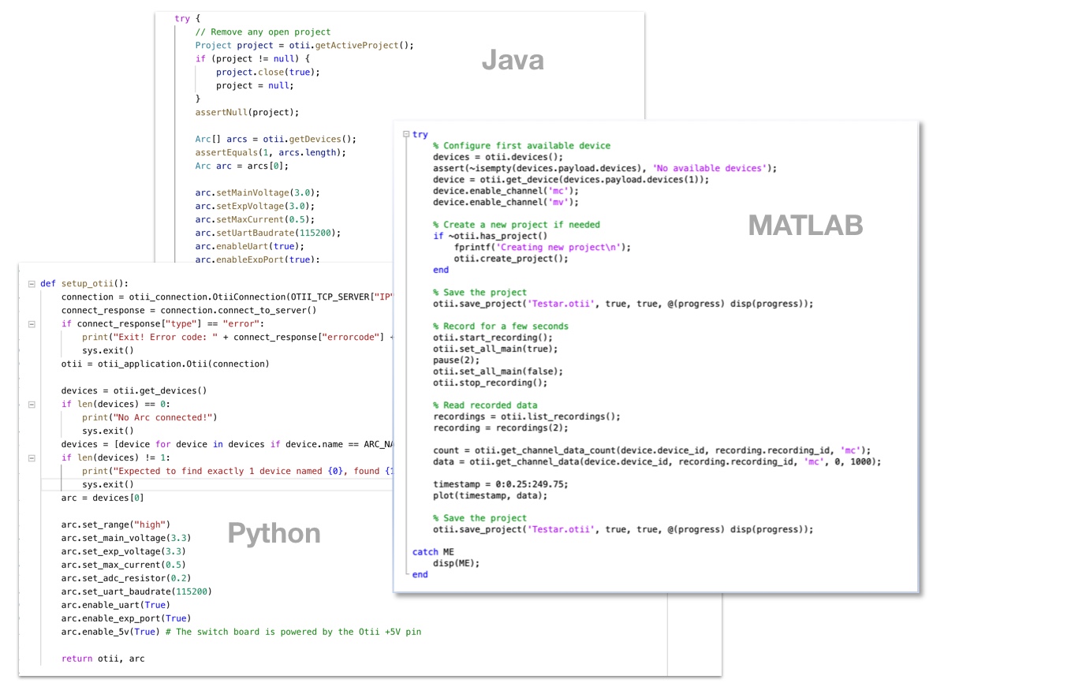Click the gray Python label
Screen dimensions: 1086x683
(x=274, y=533)
